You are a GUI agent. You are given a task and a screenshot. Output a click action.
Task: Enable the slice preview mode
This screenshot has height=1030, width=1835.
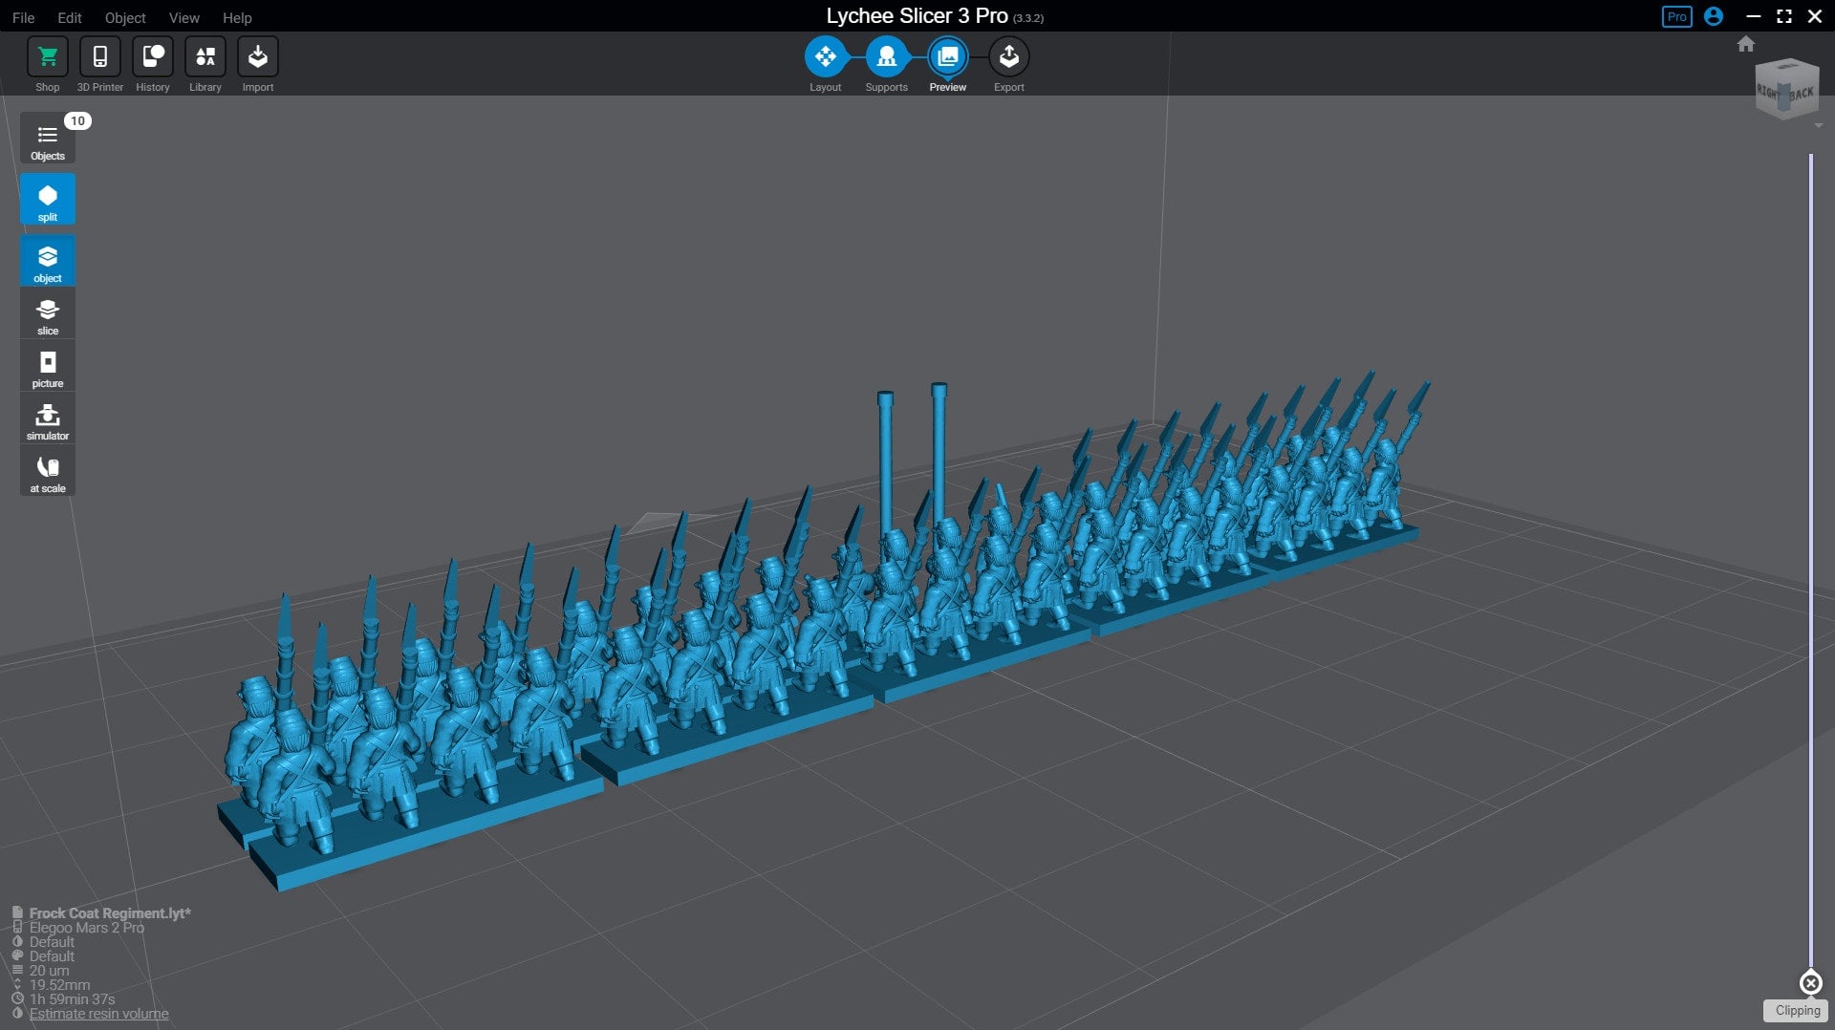pos(47,314)
